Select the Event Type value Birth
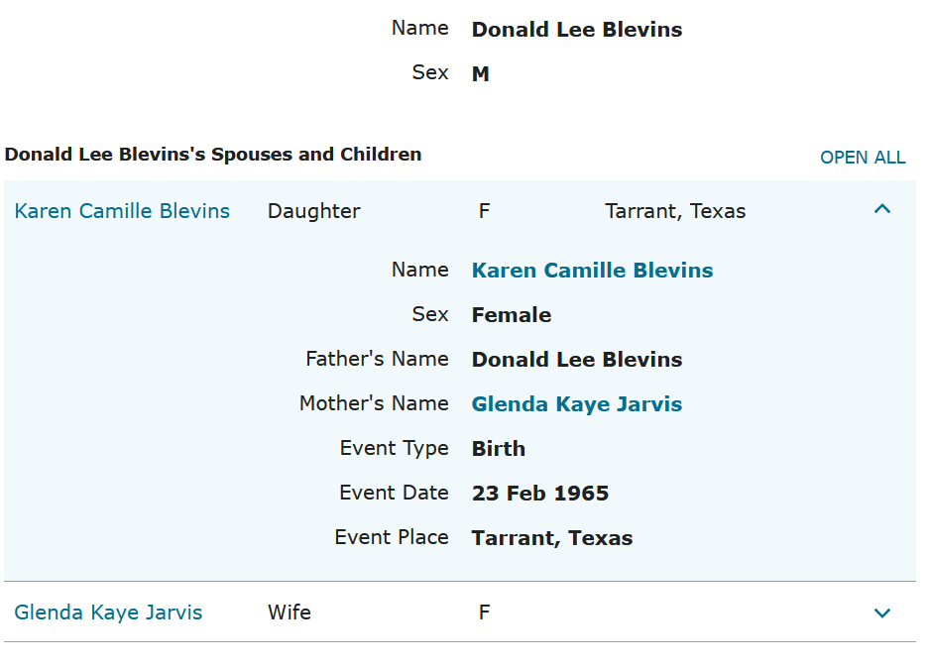 (499, 449)
